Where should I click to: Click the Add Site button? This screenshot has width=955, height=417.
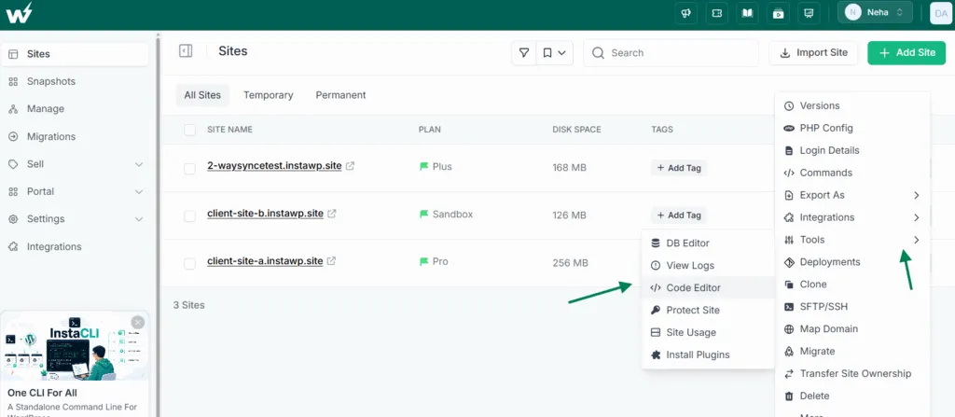click(x=907, y=53)
